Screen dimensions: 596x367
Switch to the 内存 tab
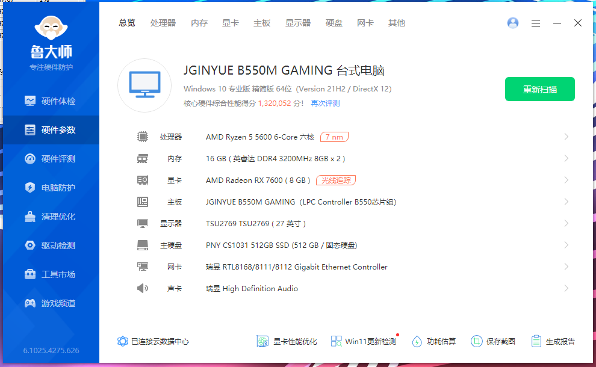(x=199, y=23)
